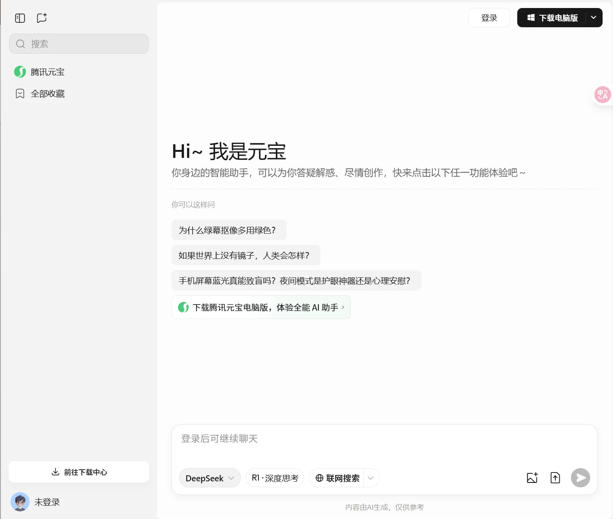Viewport: 613px width, 519px height.
Task: Click the add image icon
Action: 532,478
